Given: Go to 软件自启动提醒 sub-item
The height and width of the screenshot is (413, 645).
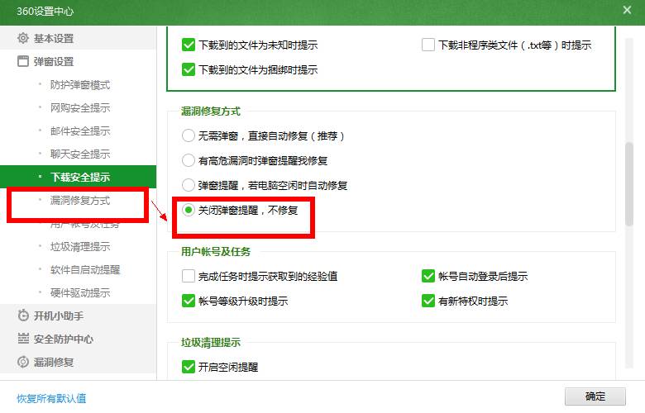Looking at the screenshot, I should coord(84,269).
